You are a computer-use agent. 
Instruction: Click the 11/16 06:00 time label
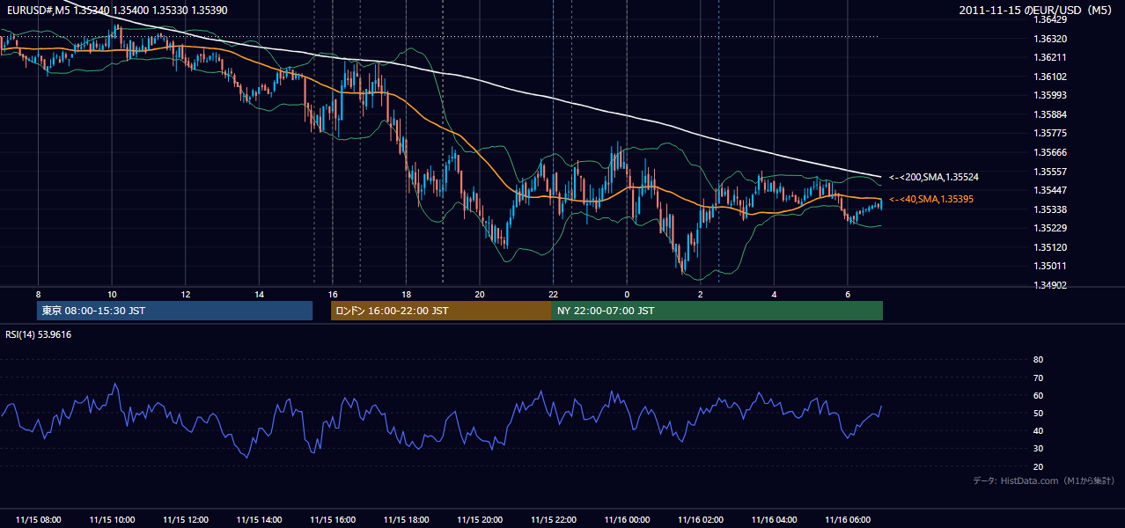click(848, 520)
